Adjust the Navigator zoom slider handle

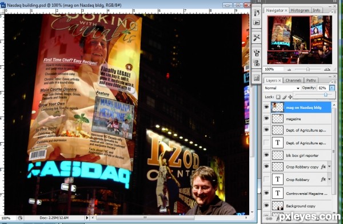[308, 69]
